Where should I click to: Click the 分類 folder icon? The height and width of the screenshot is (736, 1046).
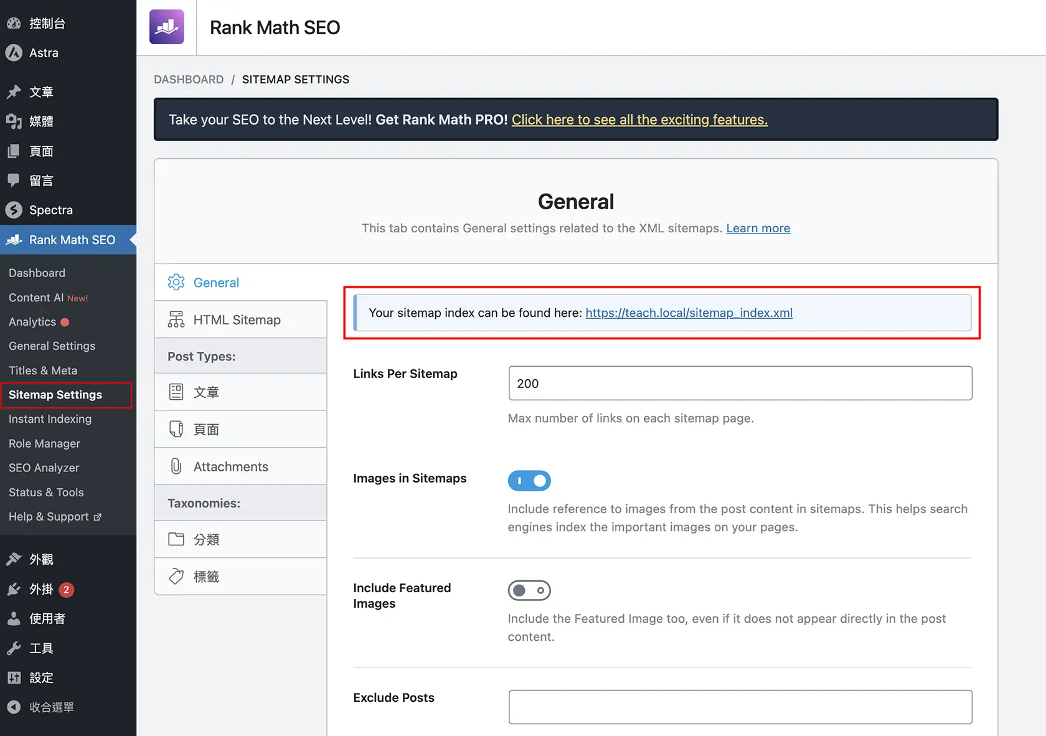(x=176, y=539)
